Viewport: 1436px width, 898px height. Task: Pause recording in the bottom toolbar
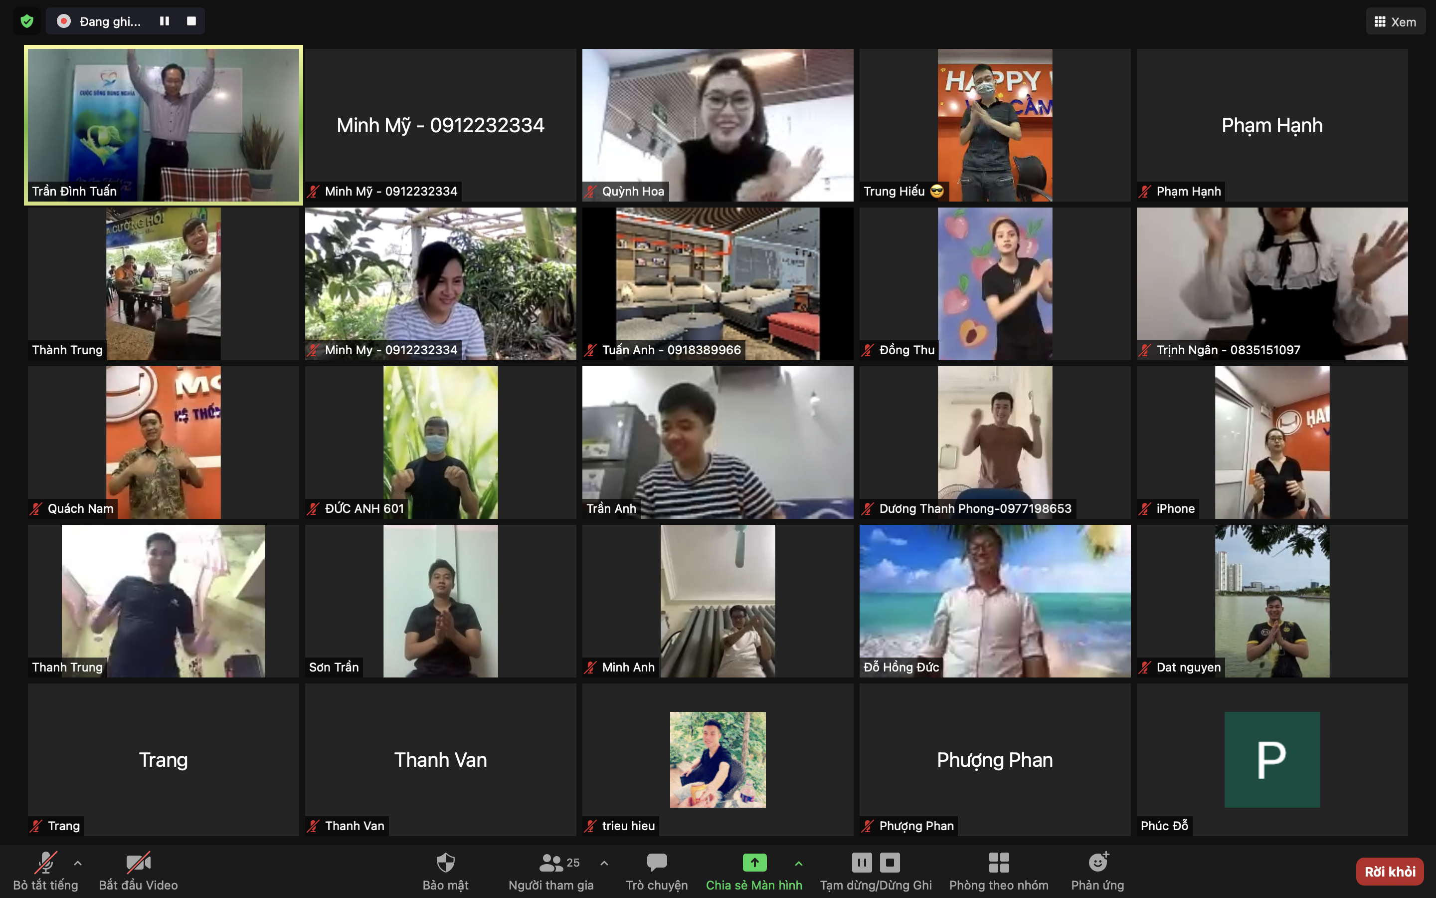[x=862, y=863]
